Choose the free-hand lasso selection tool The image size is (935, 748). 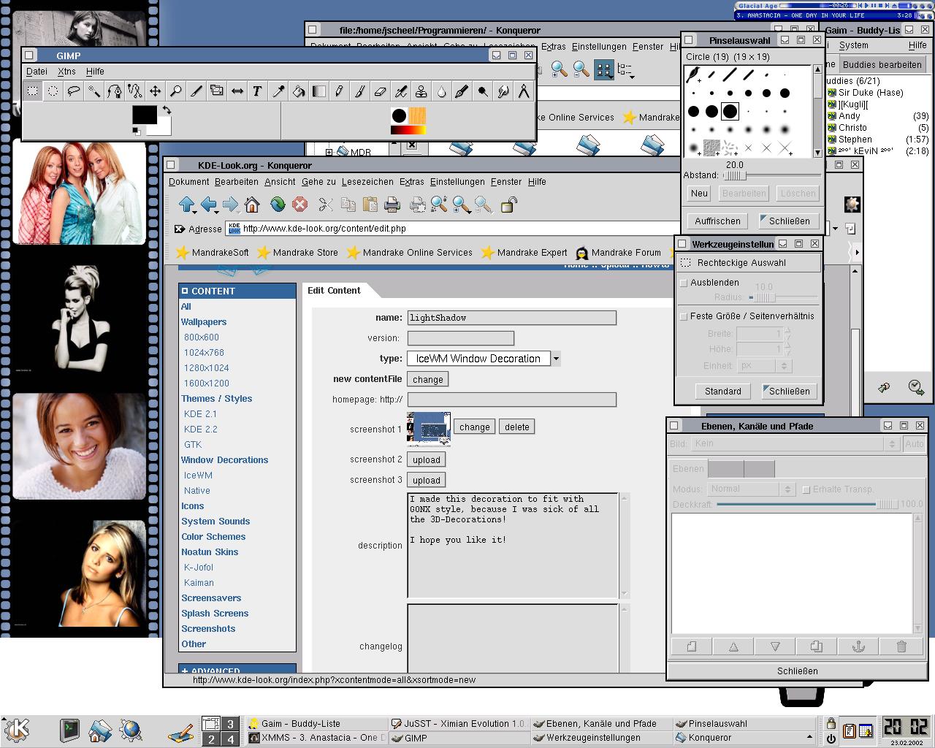pos(74,91)
